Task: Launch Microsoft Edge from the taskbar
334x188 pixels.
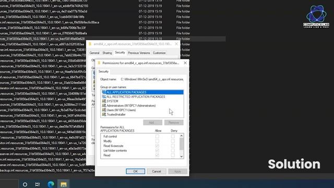Action: (x=51, y=184)
